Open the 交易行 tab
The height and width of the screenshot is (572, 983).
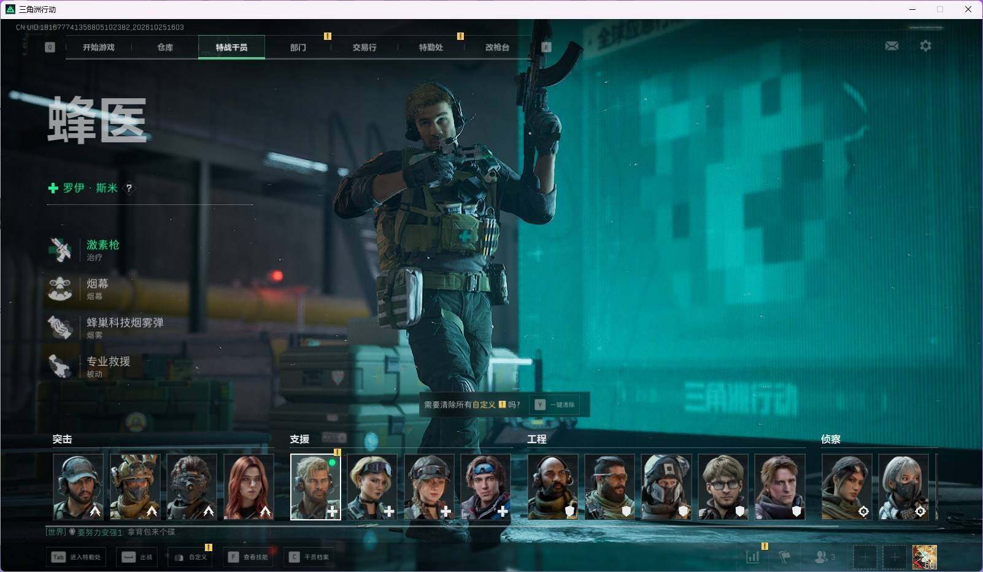pyautogui.click(x=364, y=47)
